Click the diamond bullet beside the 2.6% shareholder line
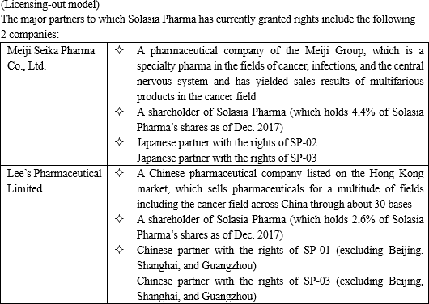The height and width of the screenshot is (304, 429). [119, 219]
